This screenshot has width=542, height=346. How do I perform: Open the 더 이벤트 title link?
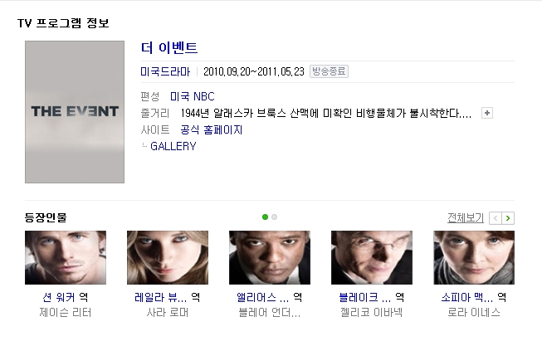coord(169,47)
